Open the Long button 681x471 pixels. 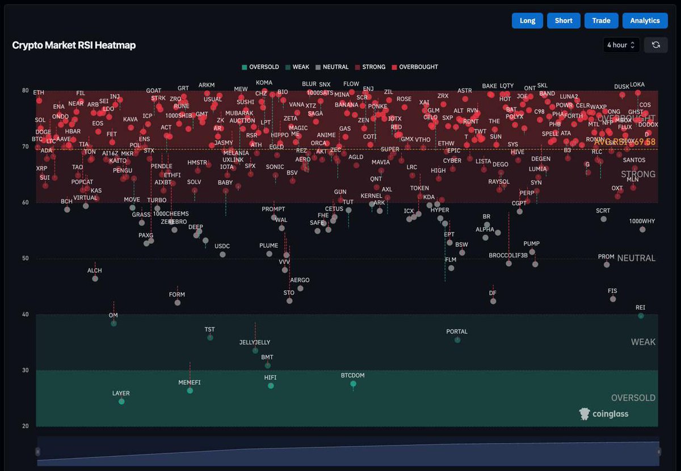click(527, 20)
